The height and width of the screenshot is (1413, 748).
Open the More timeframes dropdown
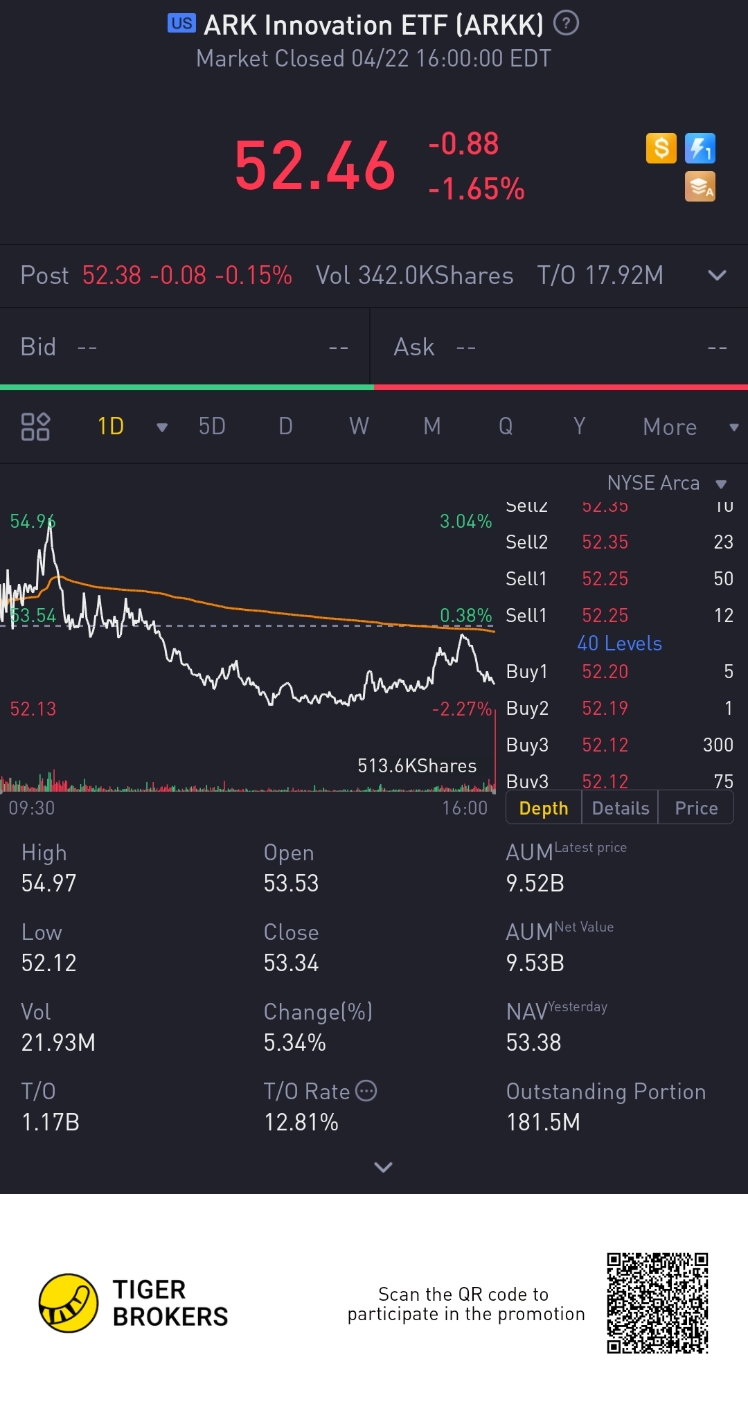(x=690, y=427)
